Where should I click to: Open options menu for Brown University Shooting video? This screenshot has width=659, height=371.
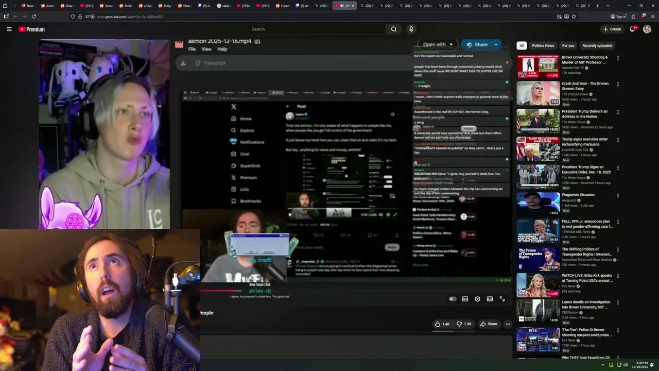point(618,58)
